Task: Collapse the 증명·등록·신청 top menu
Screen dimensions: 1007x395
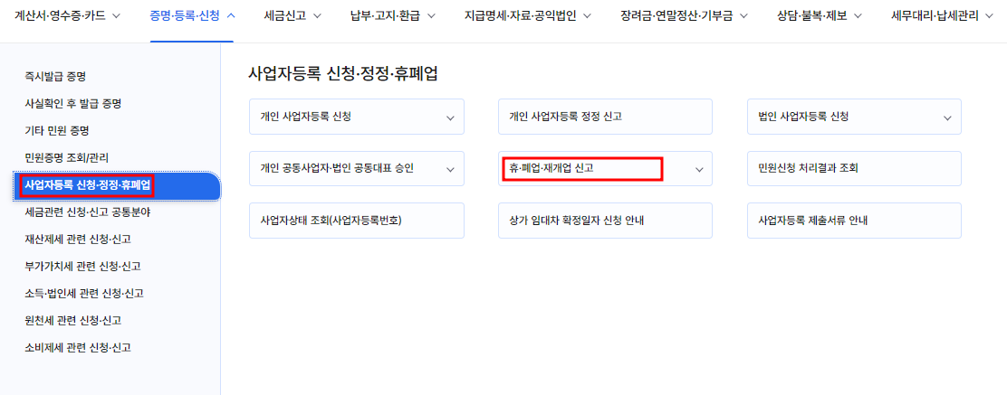Action: [x=192, y=15]
